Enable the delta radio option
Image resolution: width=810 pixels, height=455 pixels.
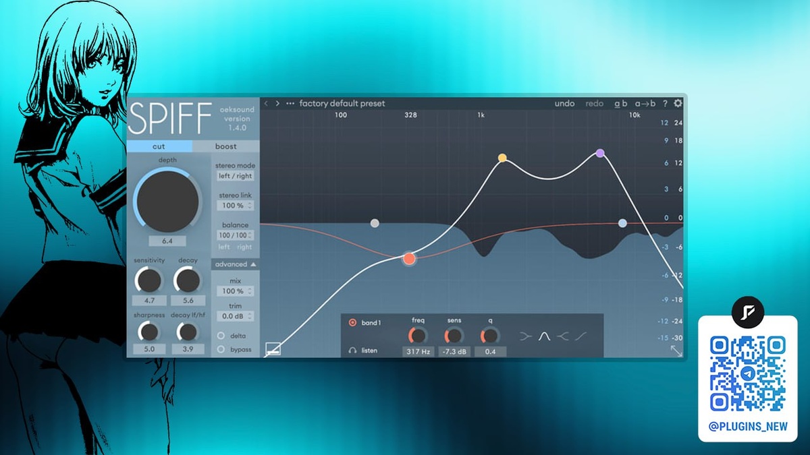(x=220, y=335)
